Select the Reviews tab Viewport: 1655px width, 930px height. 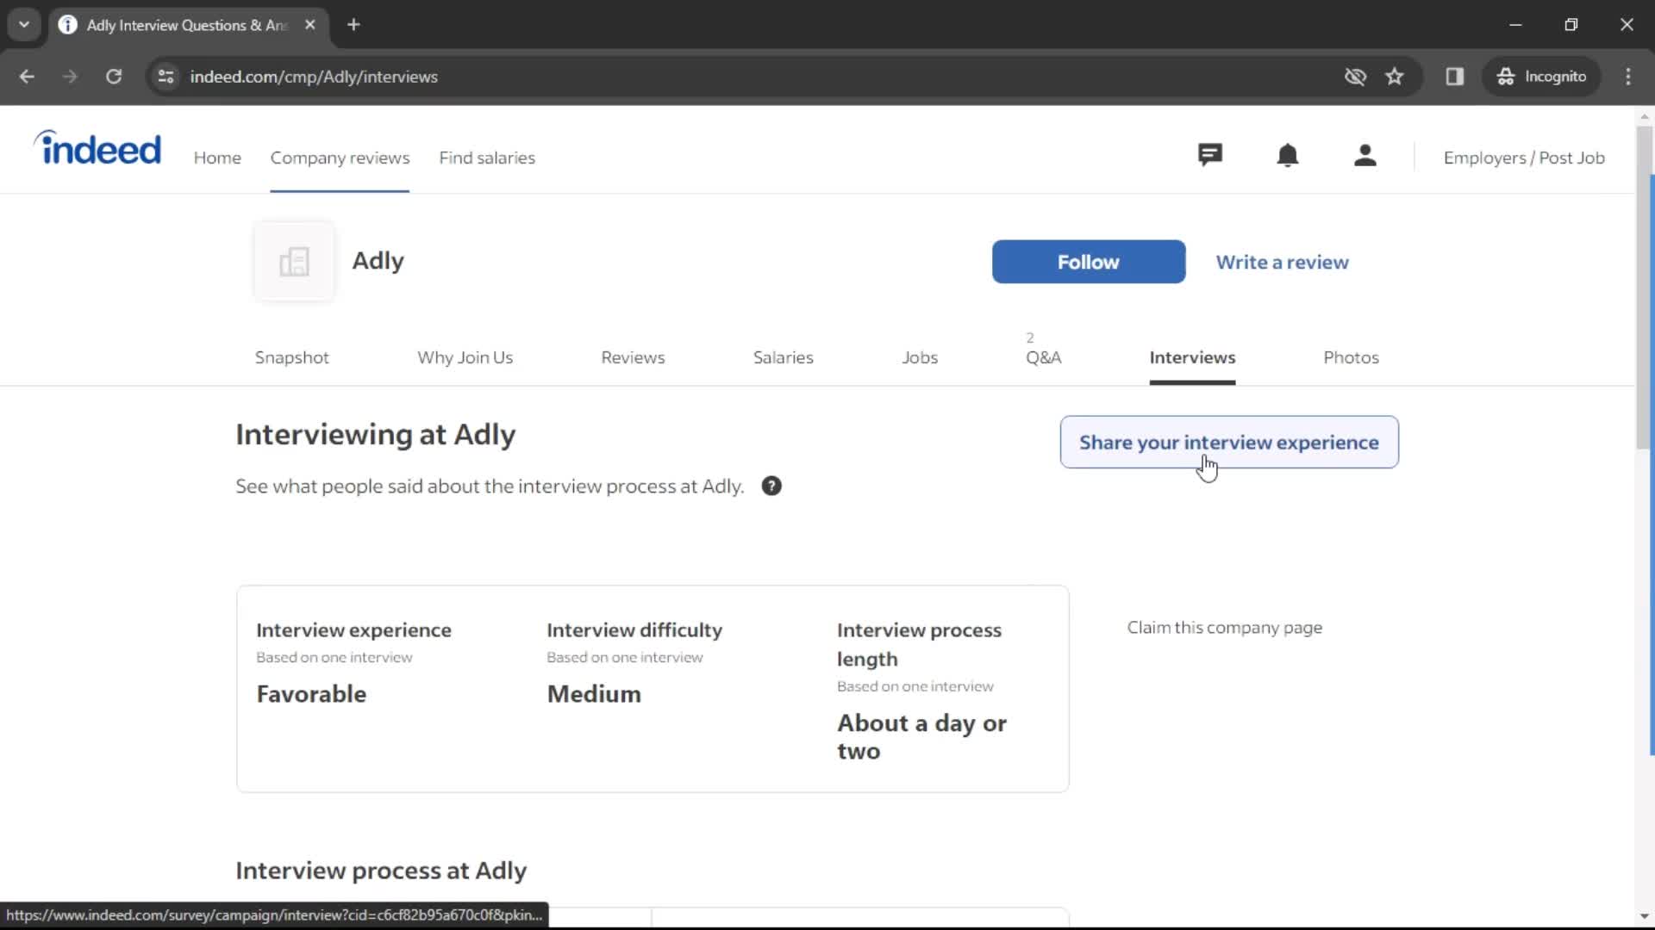(634, 356)
